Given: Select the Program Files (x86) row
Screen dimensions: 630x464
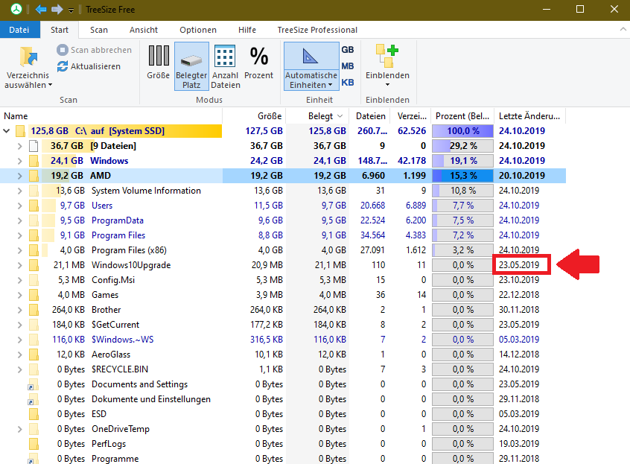Looking at the screenshot, I should [283, 250].
